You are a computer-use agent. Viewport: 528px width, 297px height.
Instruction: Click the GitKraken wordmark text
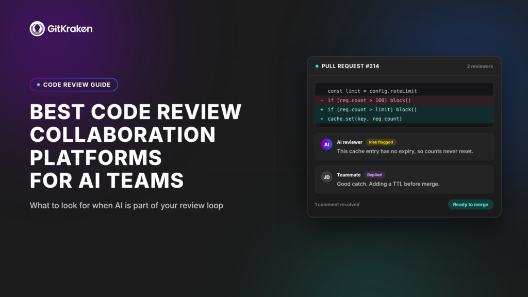[70, 29]
